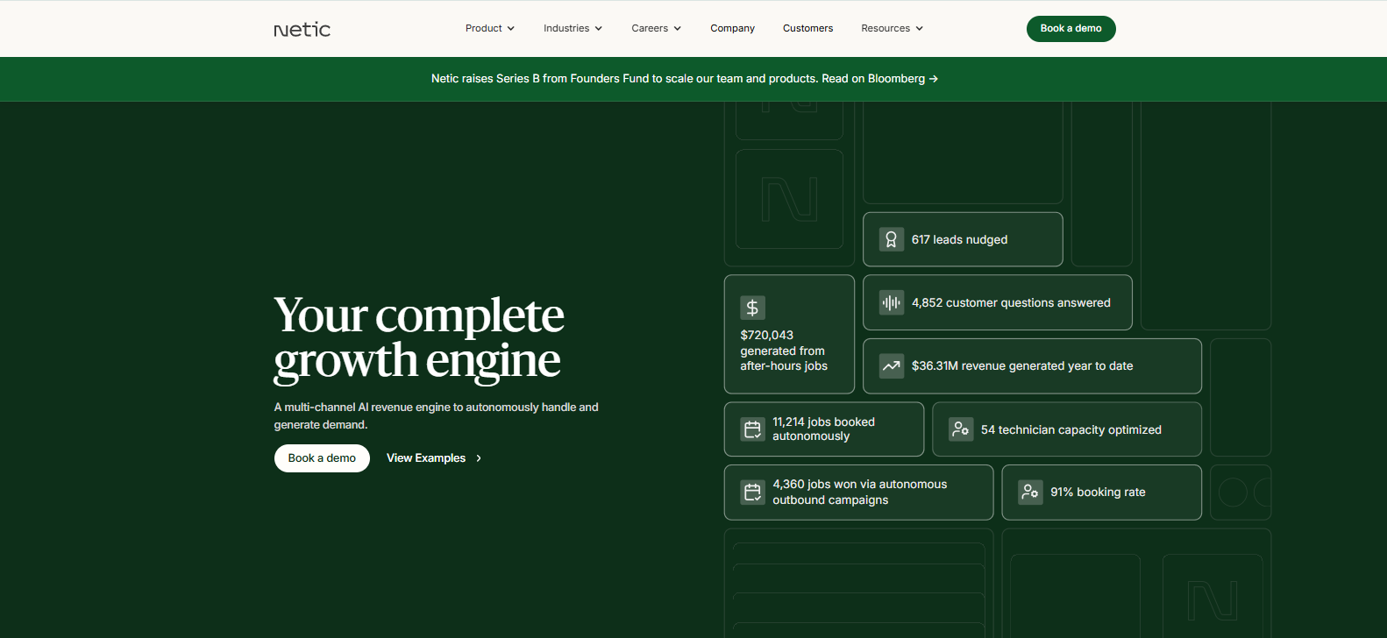
Task: Click the multi-channel AI revenue engine description
Action: 436,415
